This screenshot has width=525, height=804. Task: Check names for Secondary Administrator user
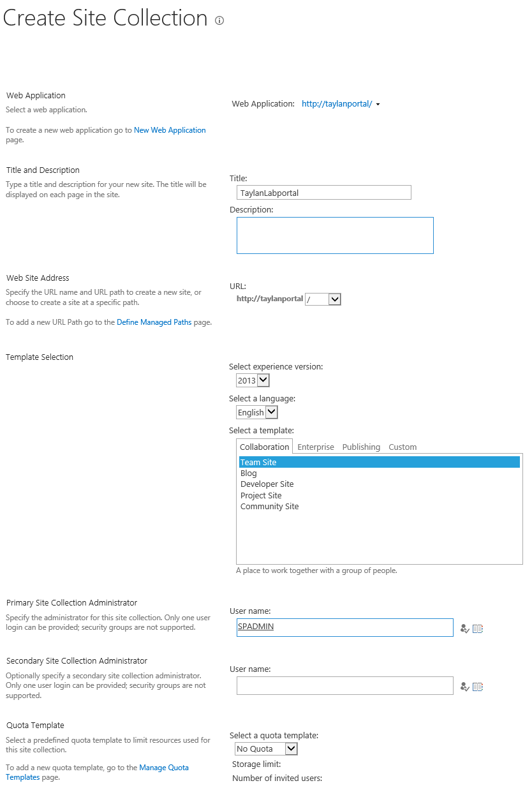[464, 687]
